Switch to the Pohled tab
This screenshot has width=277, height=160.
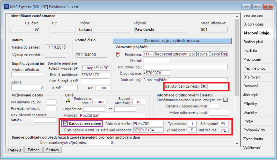(x=15, y=150)
